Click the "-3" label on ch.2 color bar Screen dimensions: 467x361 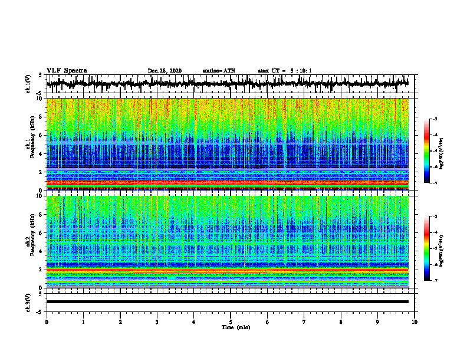pos(435,216)
